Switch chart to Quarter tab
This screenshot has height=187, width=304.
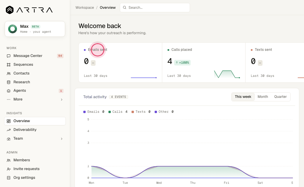(280, 97)
